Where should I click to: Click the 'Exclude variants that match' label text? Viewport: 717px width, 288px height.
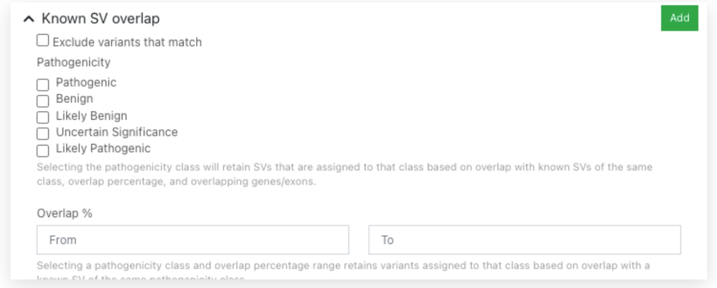pyautogui.click(x=127, y=42)
